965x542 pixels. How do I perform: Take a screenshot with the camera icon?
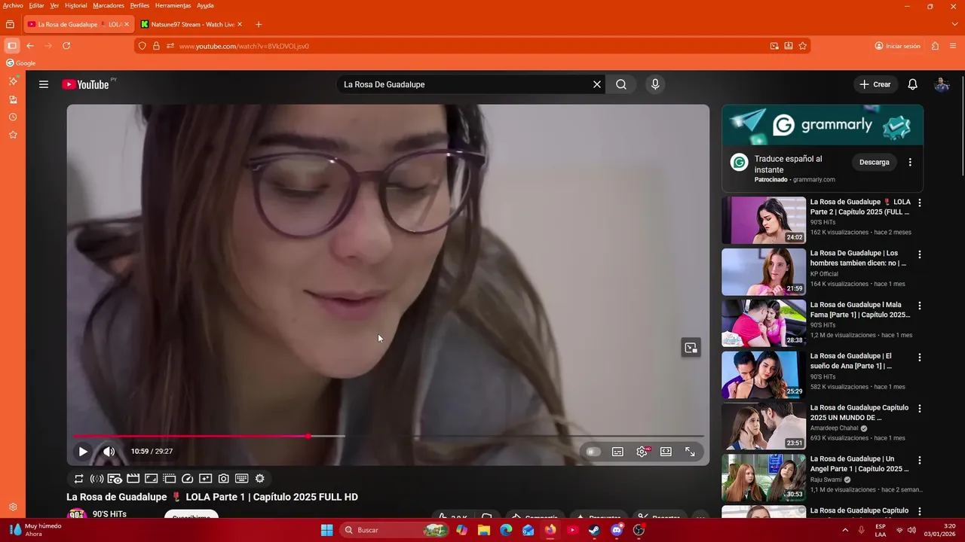224,479
